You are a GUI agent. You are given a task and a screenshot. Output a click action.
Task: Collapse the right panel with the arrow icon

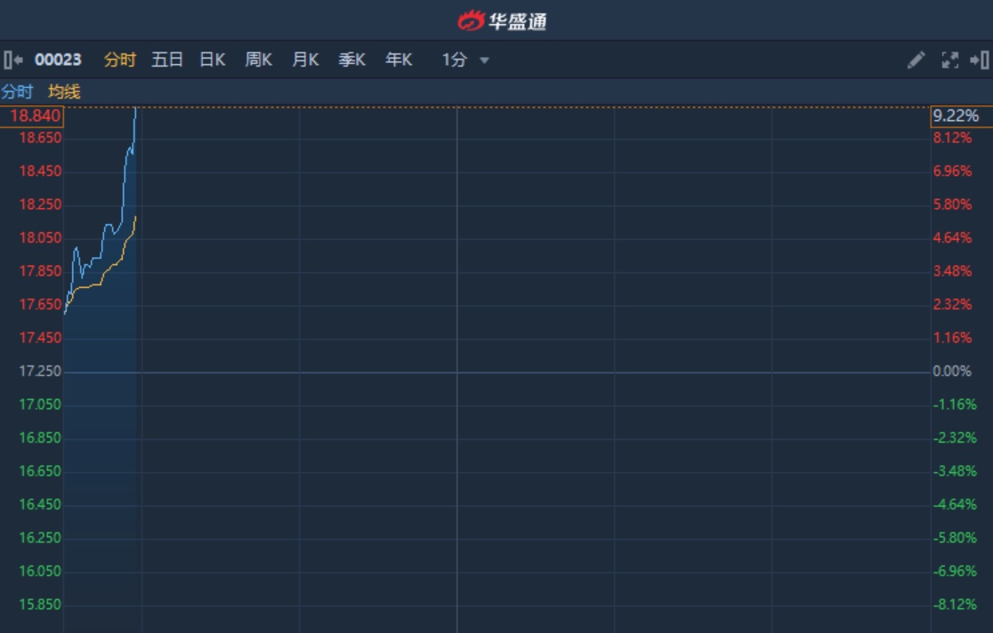(979, 60)
